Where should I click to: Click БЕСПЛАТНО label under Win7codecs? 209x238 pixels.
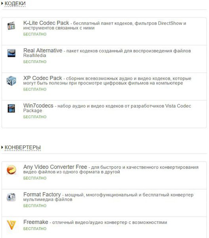coord(35,117)
